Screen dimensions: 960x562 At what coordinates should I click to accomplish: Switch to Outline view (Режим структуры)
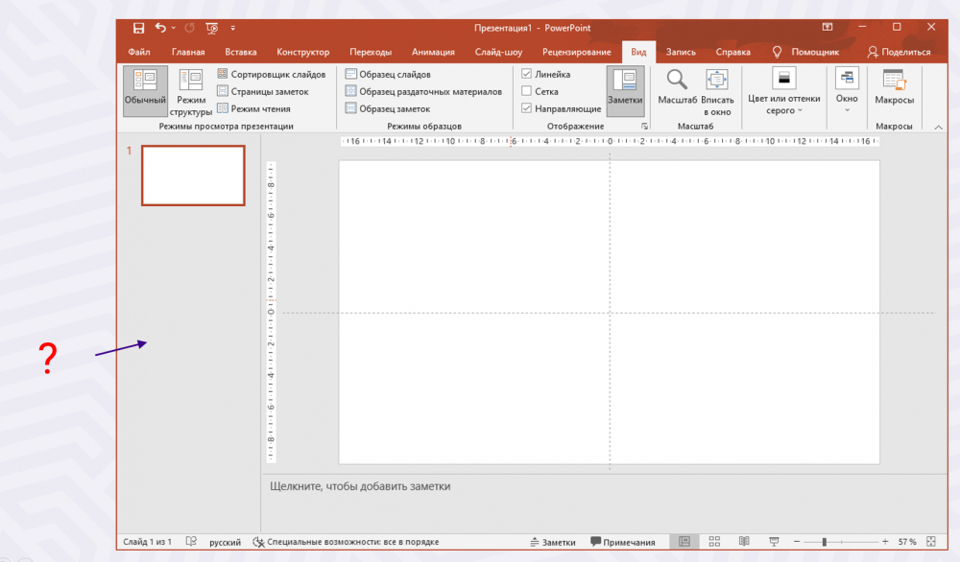click(x=191, y=91)
